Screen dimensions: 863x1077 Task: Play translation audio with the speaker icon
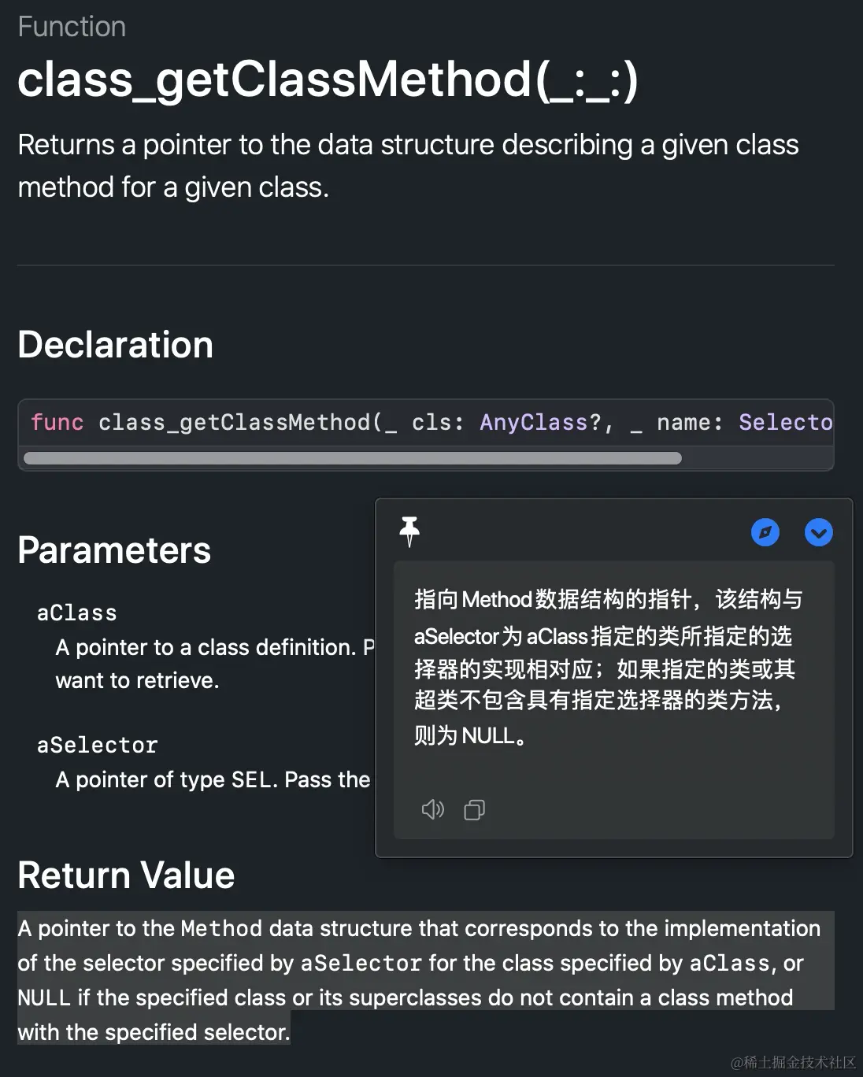pyautogui.click(x=432, y=809)
